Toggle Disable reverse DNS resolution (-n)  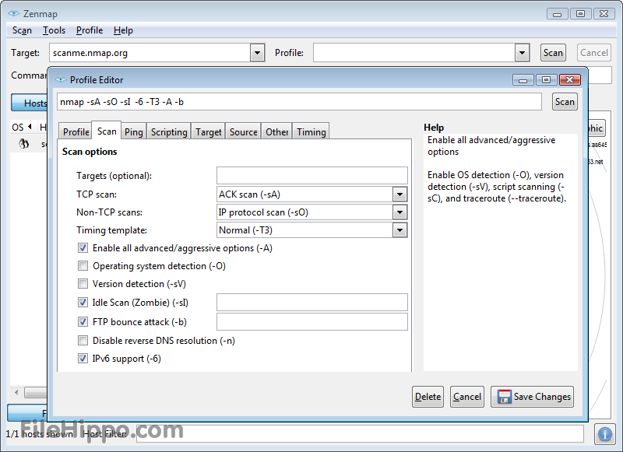click(83, 341)
